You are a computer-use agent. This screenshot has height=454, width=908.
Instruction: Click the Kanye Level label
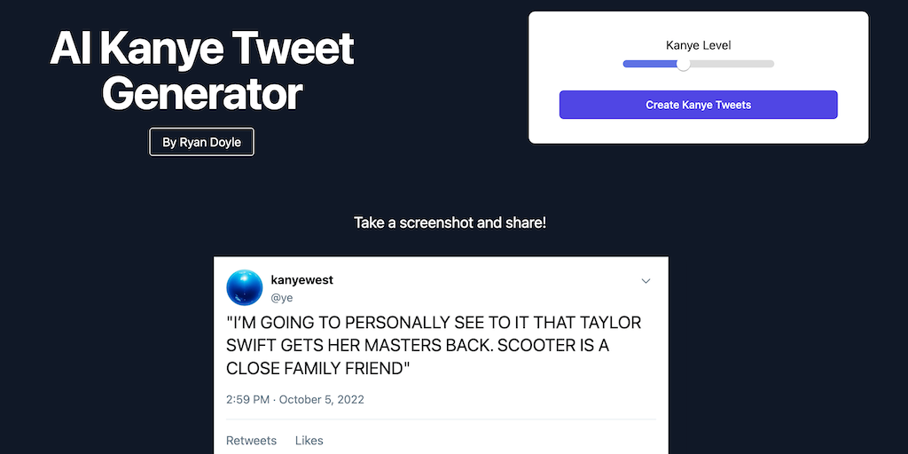pyautogui.click(x=698, y=45)
